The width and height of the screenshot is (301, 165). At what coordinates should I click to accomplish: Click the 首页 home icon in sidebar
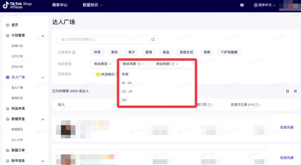point(7,25)
